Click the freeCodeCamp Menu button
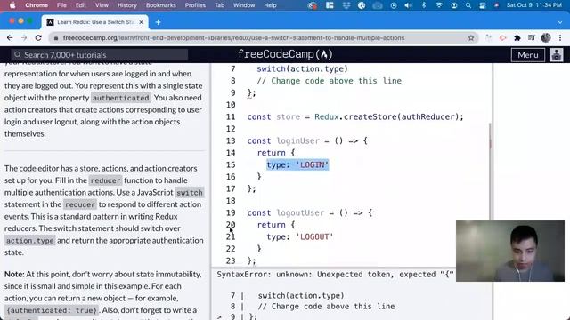Screen dimensions: 570x320 point(528,55)
